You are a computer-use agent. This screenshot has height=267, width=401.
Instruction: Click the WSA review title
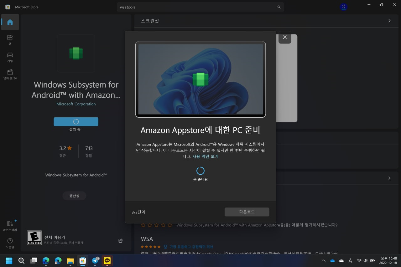point(147,239)
